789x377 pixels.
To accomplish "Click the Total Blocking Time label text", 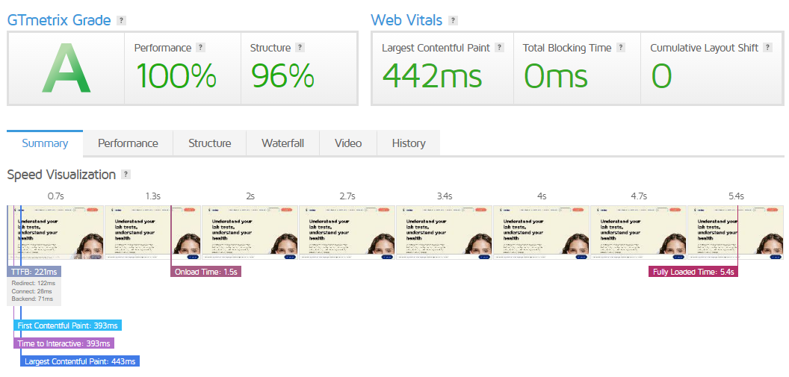I will coord(567,49).
